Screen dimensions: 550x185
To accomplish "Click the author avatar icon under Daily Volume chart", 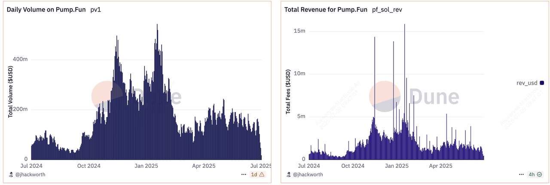I will pos(11,175).
